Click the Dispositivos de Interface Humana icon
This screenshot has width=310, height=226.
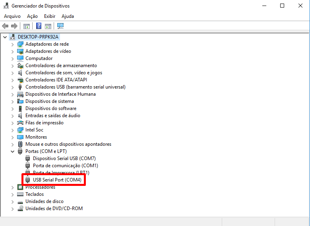point(20,94)
